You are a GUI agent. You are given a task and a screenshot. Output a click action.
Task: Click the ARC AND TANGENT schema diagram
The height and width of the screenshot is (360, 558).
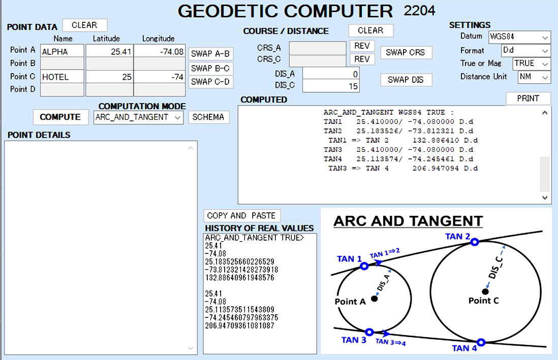point(436,281)
